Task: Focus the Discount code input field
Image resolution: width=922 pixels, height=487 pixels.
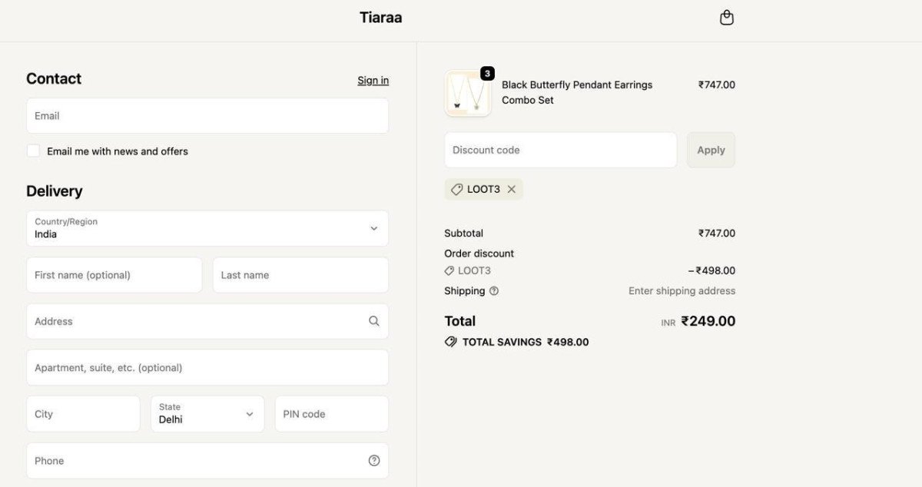Action: click(x=561, y=150)
